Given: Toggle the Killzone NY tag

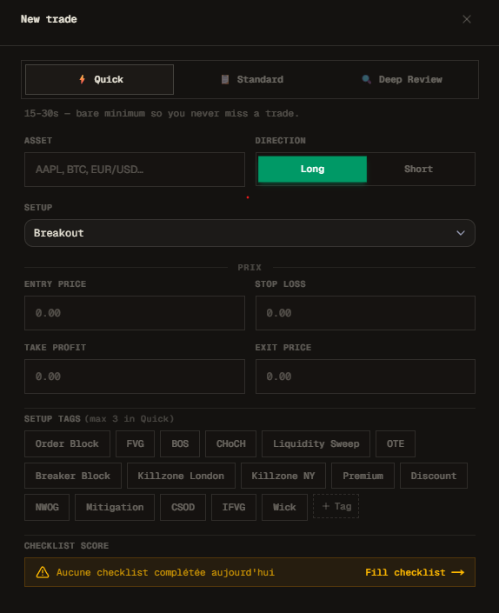Looking at the screenshot, I should point(283,476).
